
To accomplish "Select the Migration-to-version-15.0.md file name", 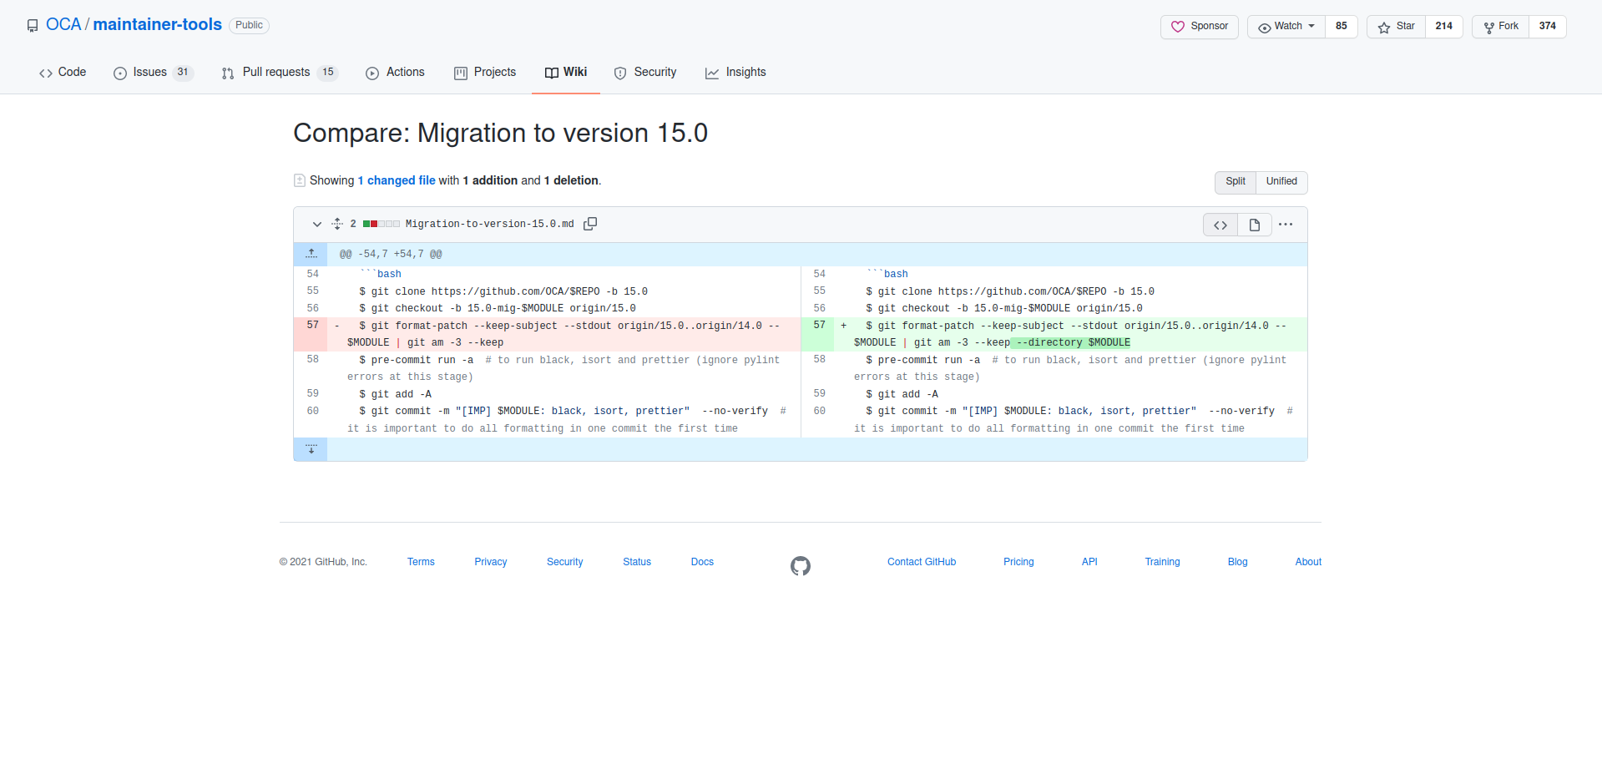I will [489, 224].
